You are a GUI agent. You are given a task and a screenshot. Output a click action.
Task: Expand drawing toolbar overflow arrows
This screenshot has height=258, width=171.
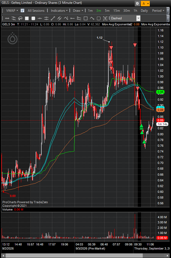[168, 18]
